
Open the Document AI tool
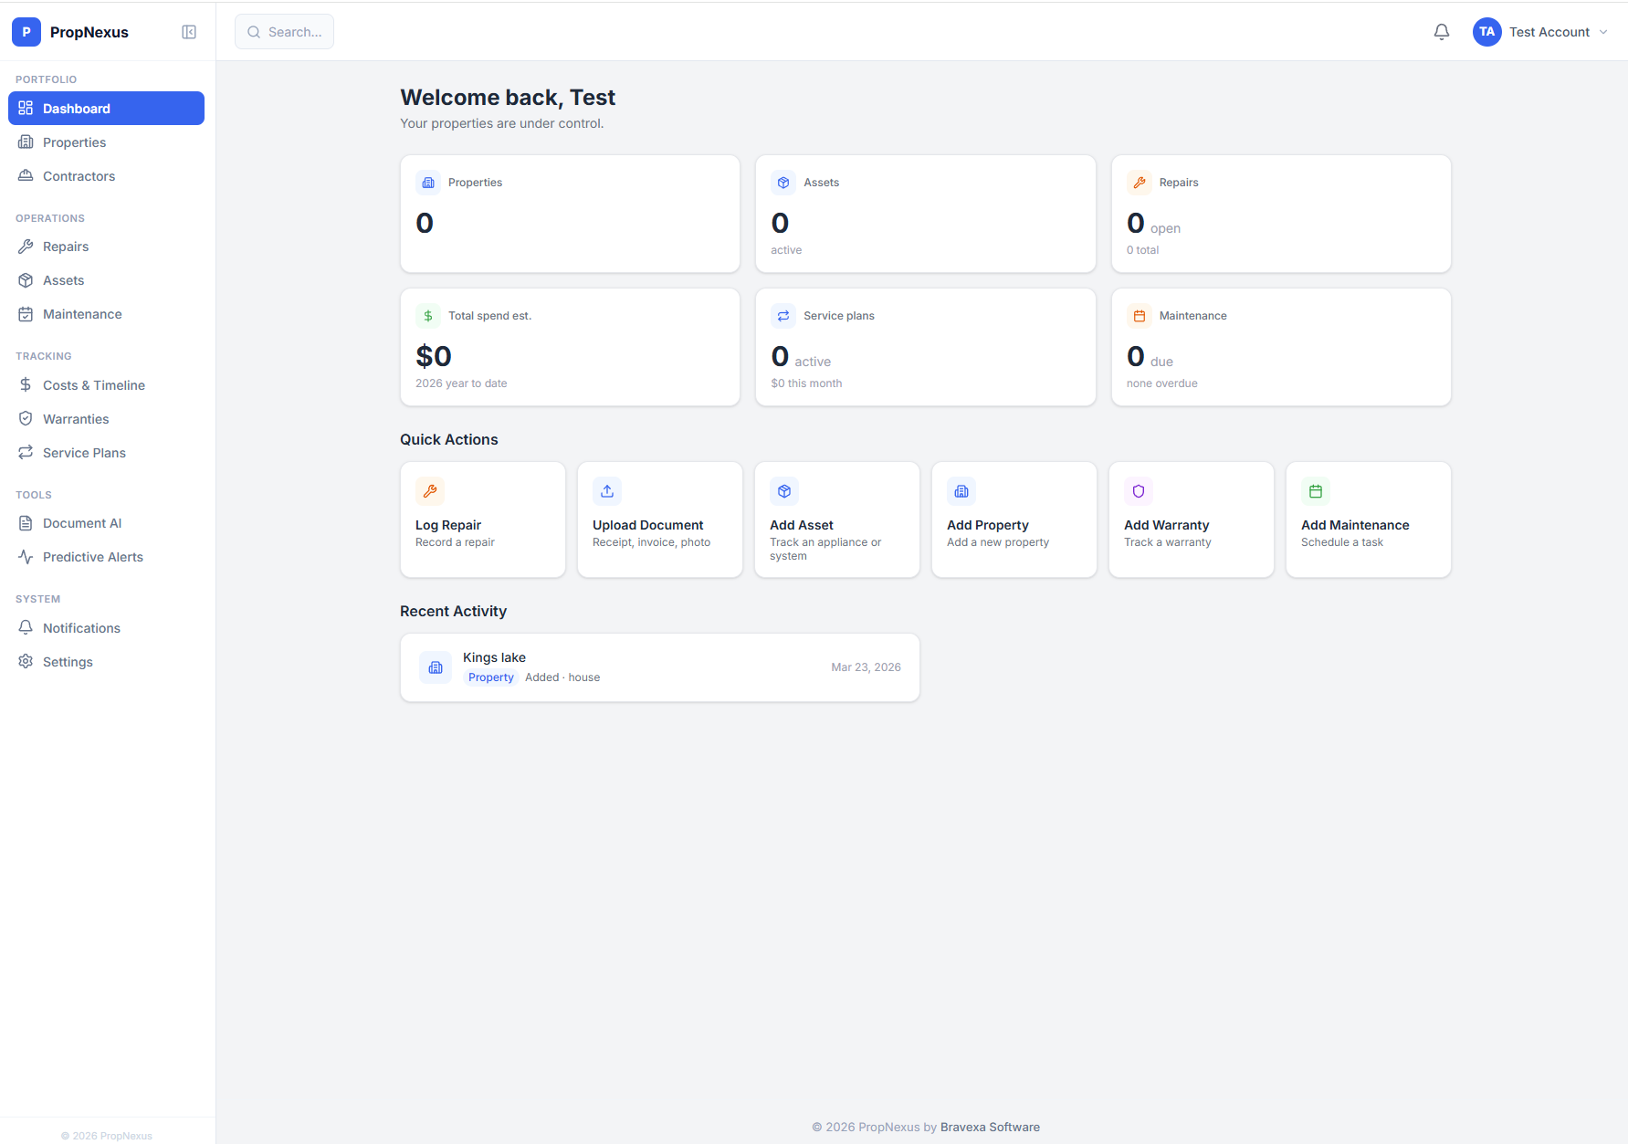pos(81,522)
